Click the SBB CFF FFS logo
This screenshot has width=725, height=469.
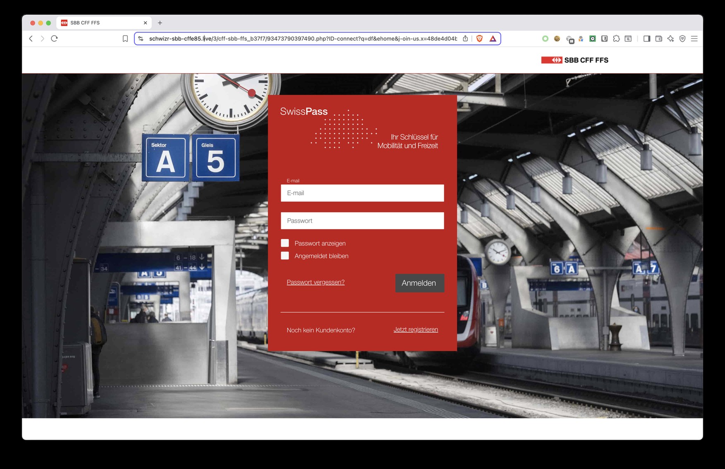coord(574,60)
